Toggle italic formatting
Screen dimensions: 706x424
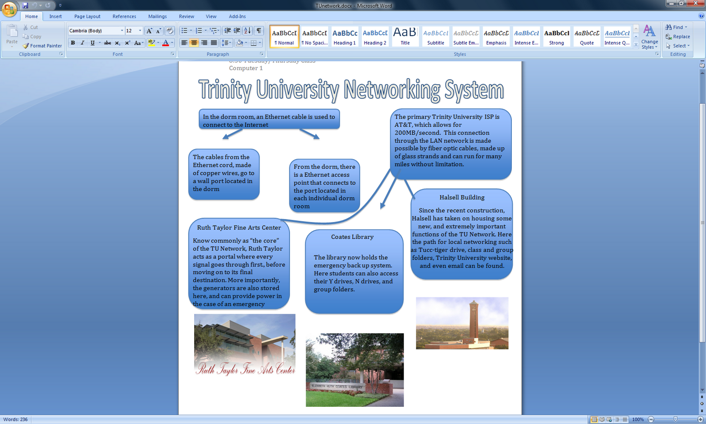click(83, 43)
